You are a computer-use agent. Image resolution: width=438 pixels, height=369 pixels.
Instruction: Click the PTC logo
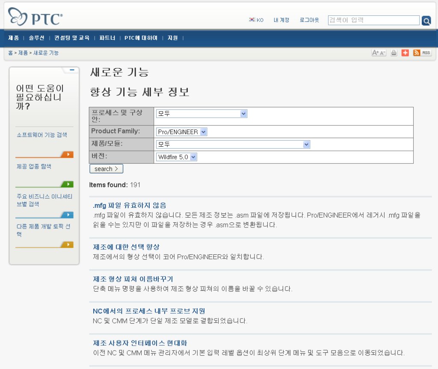point(35,17)
